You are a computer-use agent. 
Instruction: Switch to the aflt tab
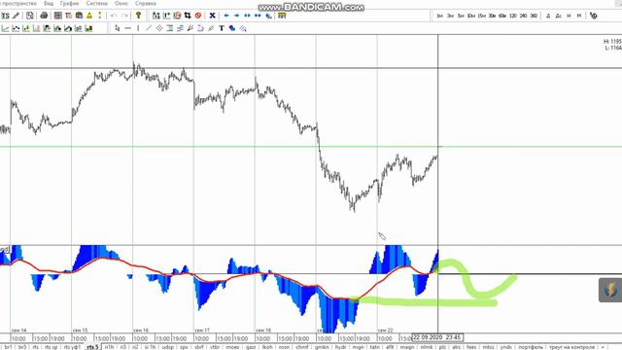tap(390, 347)
